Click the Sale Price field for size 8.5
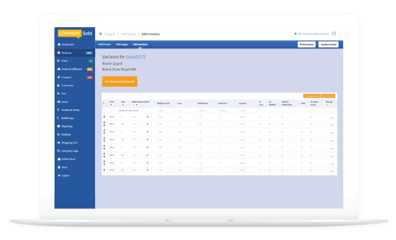 (x=227, y=155)
